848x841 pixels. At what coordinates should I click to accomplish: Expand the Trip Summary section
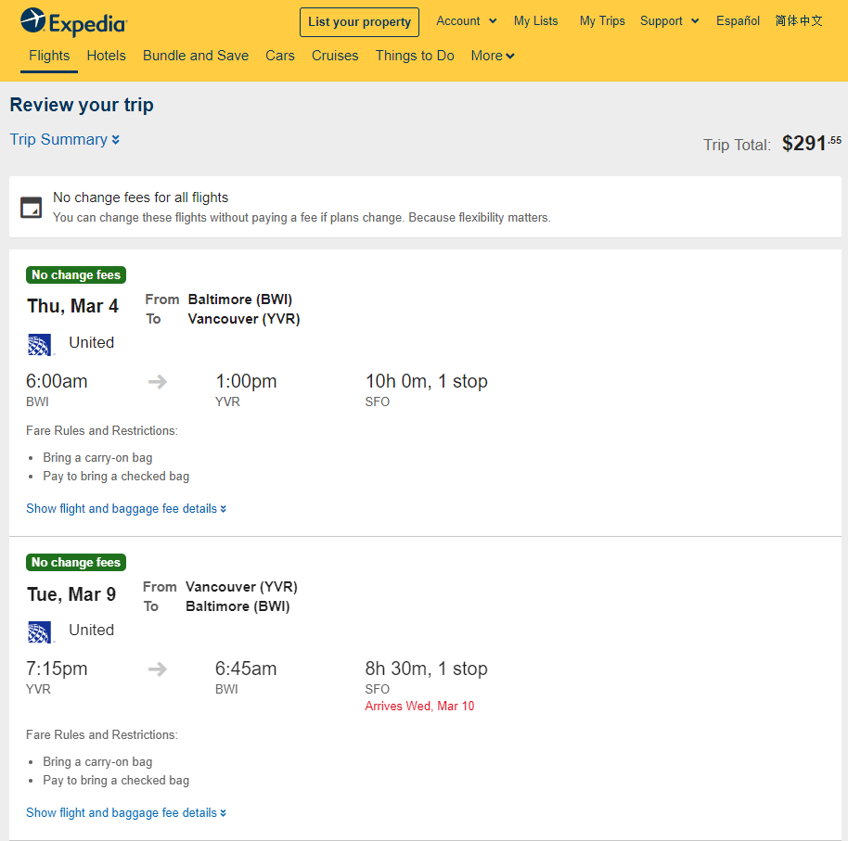tap(64, 139)
